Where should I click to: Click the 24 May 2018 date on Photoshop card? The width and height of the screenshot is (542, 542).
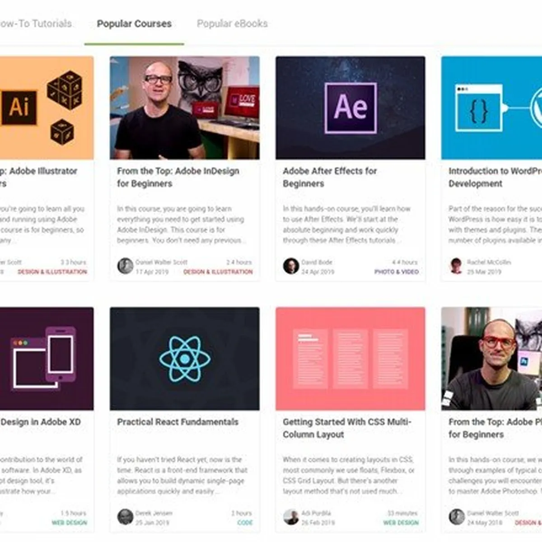coord(484,523)
